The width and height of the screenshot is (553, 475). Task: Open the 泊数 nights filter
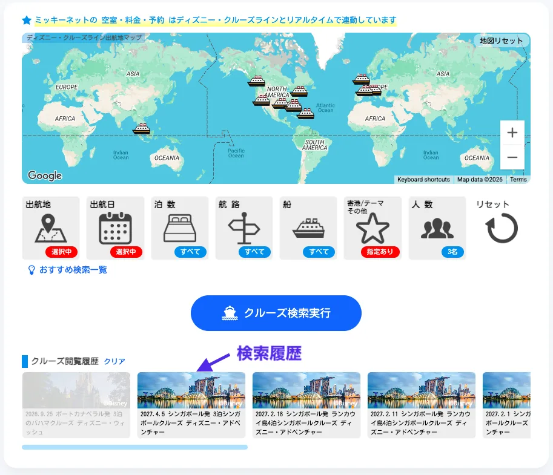point(179,228)
